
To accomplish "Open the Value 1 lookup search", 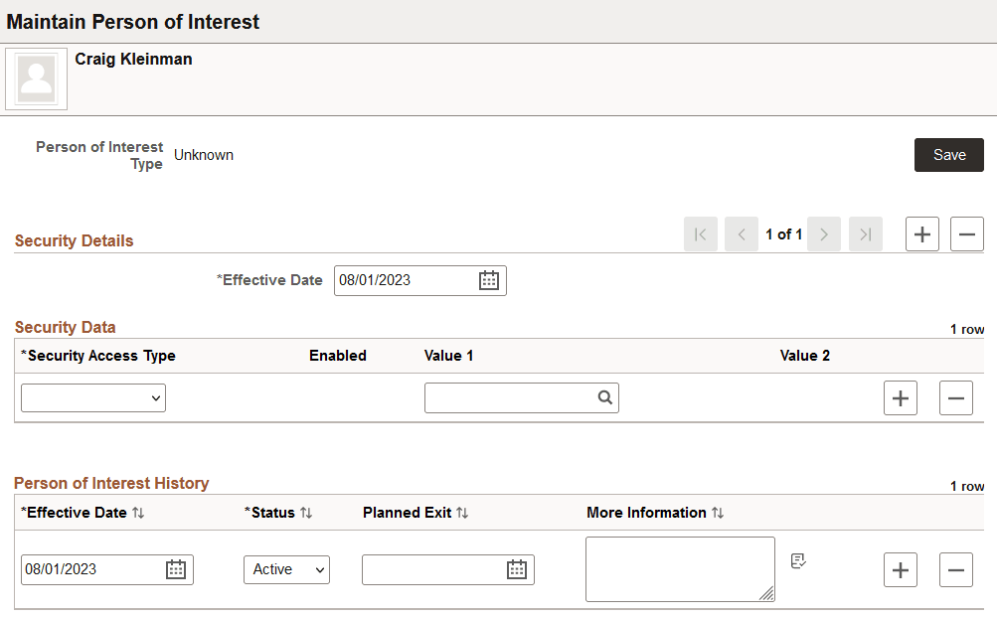I will point(604,397).
